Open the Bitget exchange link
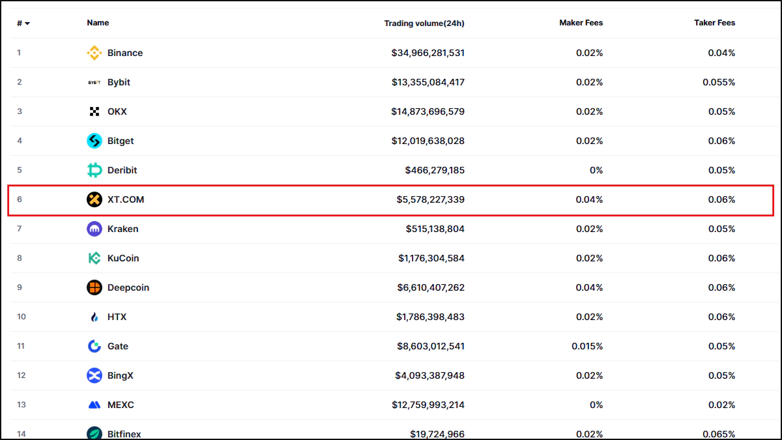Viewport: 782px width, 440px height. pos(121,141)
